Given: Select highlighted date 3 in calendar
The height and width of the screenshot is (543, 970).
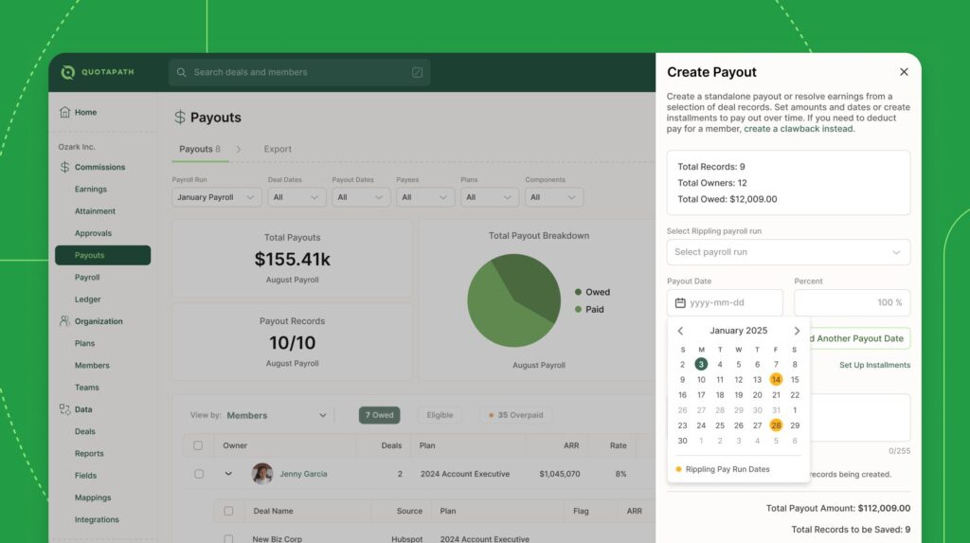Looking at the screenshot, I should [701, 364].
